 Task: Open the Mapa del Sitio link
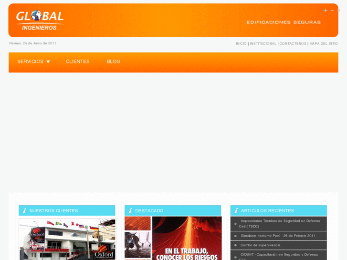(x=324, y=43)
